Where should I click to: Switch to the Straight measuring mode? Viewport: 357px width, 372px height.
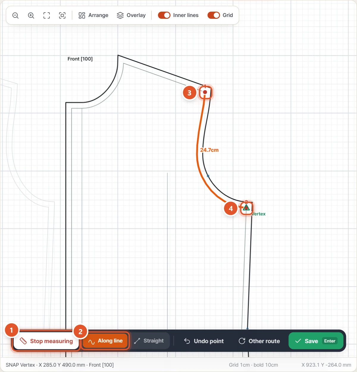tap(150, 341)
